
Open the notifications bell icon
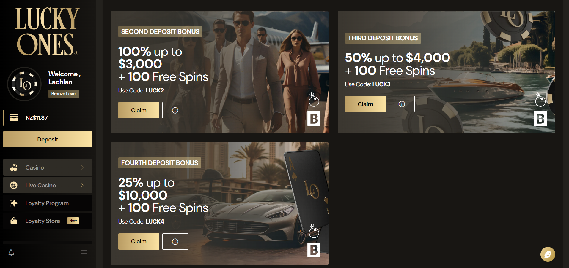click(x=11, y=252)
